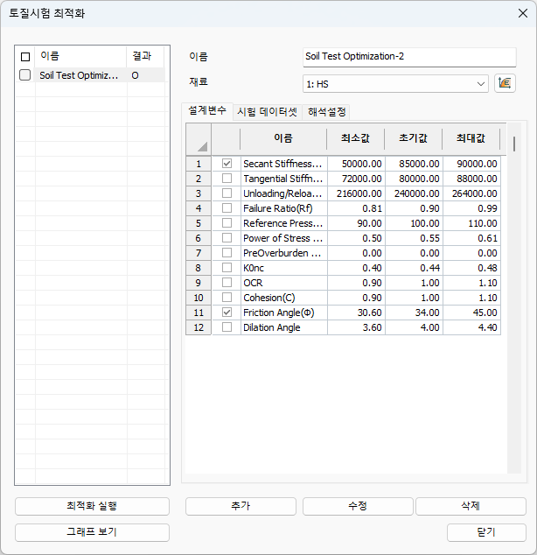Click the 0.55 initial value cell
The height and width of the screenshot is (555, 537).
tap(414, 238)
